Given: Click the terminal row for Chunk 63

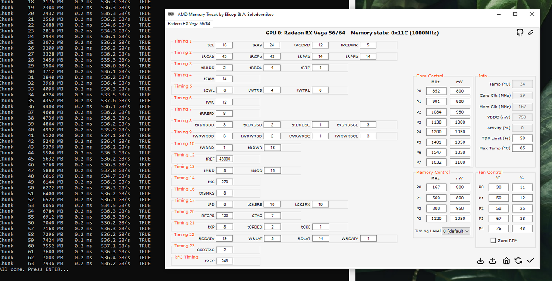Looking at the screenshot, I should pos(75,263).
